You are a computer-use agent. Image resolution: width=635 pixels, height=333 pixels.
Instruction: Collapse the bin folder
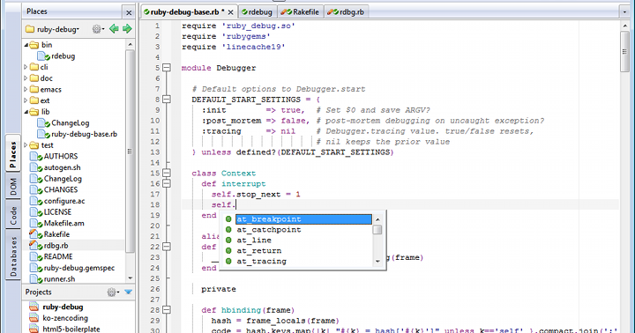click(x=26, y=45)
